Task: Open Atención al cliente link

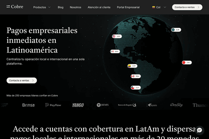Action: [x=99, y=7]
